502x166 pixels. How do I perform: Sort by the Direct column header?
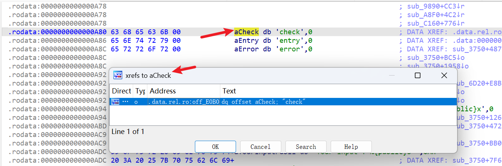122,91
